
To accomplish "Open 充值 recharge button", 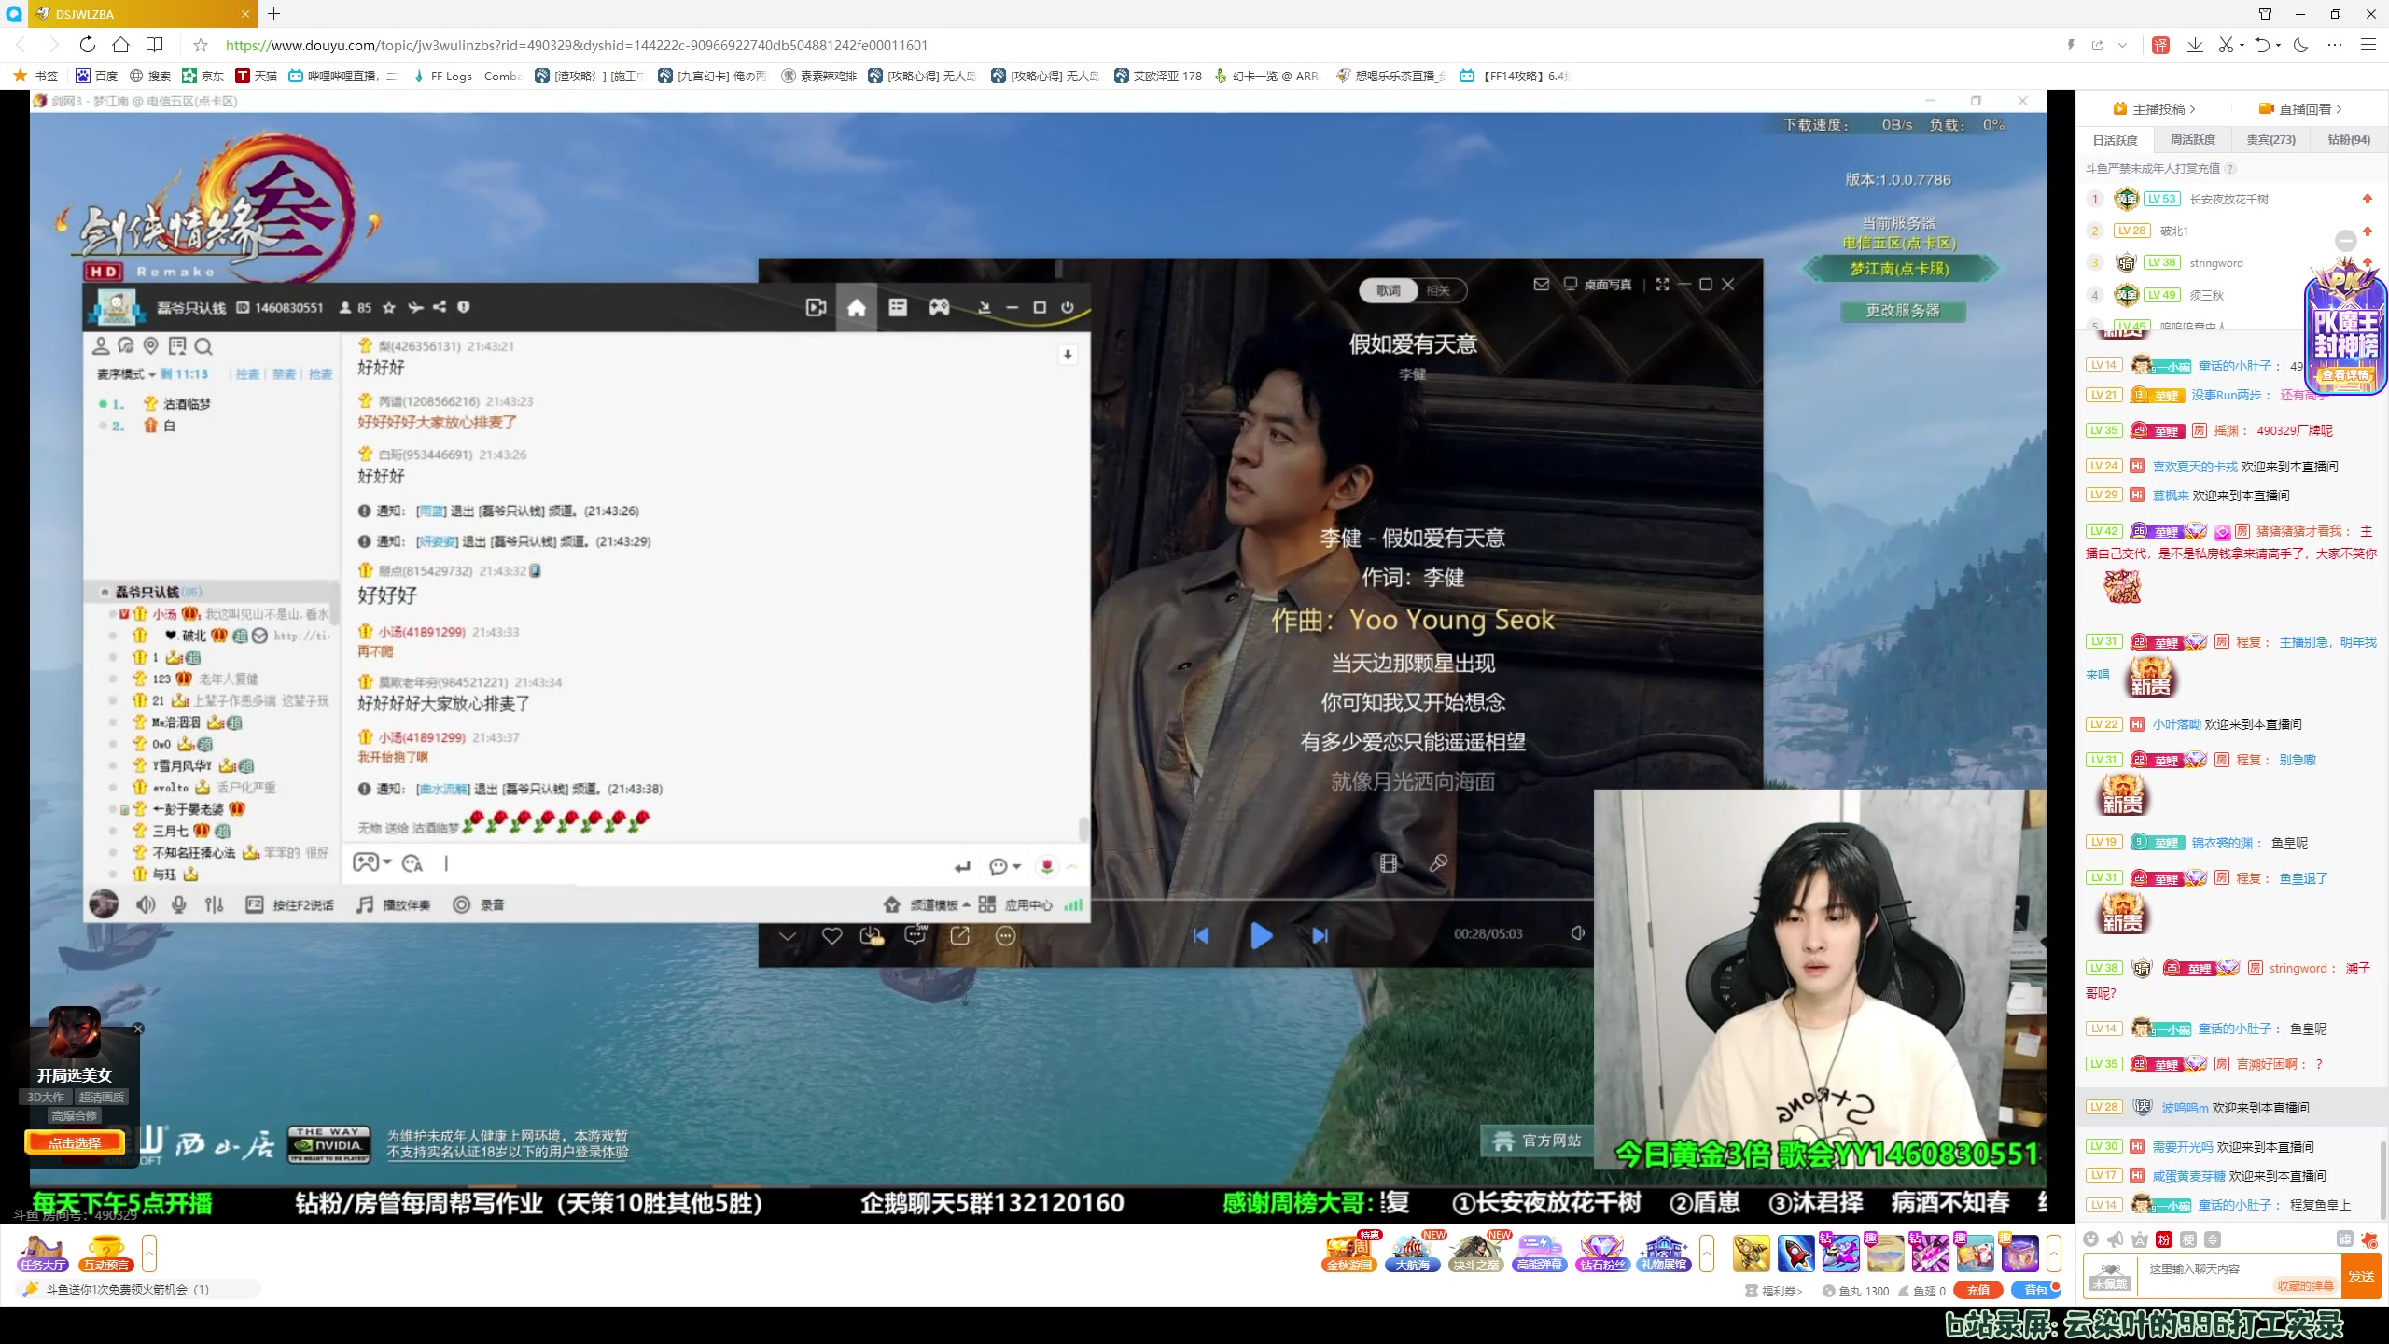I will pos(1978,1291).
